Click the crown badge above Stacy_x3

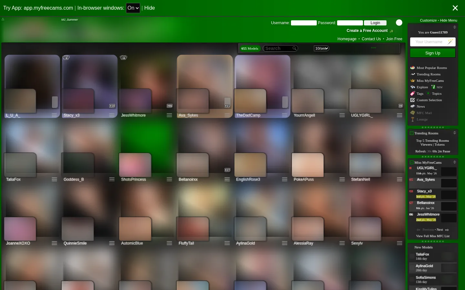pos(66,57)
